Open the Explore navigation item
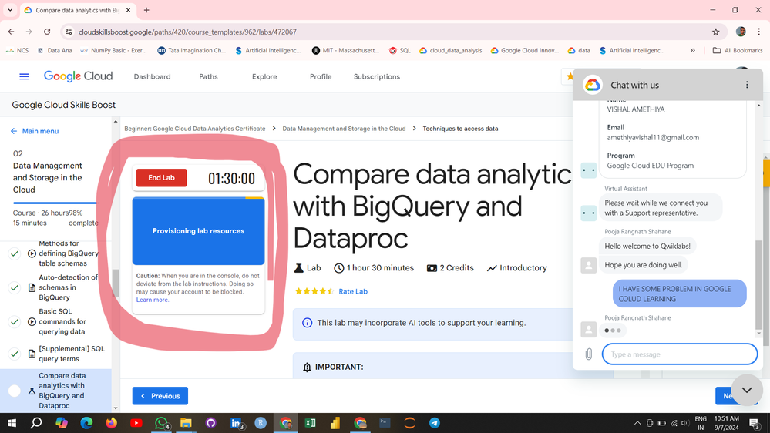The height and width of the screenshot is (433, 770). point(264,76)
